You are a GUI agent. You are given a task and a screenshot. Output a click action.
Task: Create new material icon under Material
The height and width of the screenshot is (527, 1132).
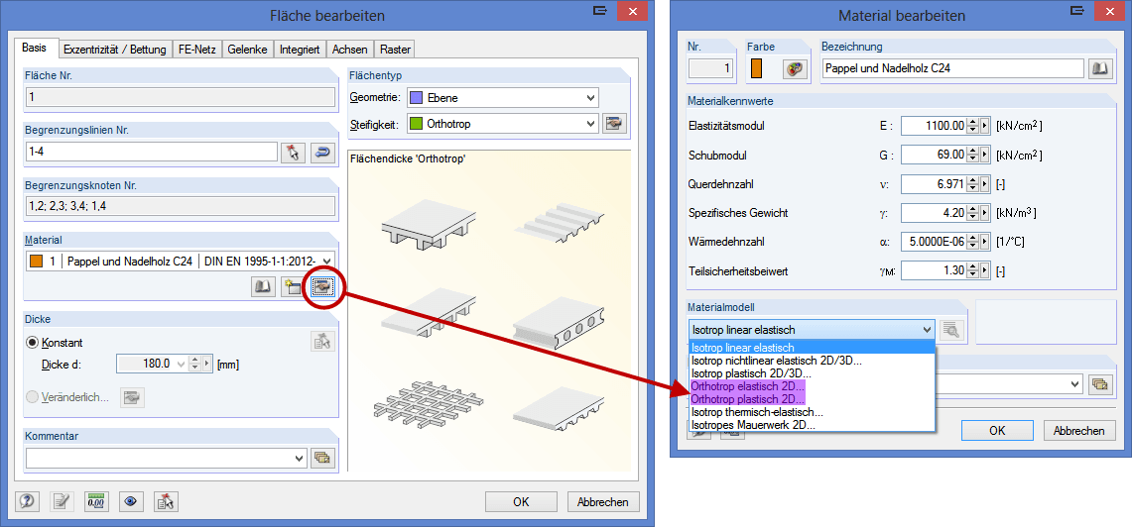(293, 287)
